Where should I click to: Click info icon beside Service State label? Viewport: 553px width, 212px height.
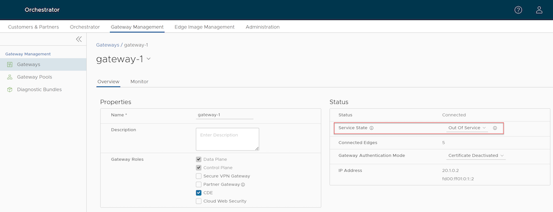pos(372,128)
